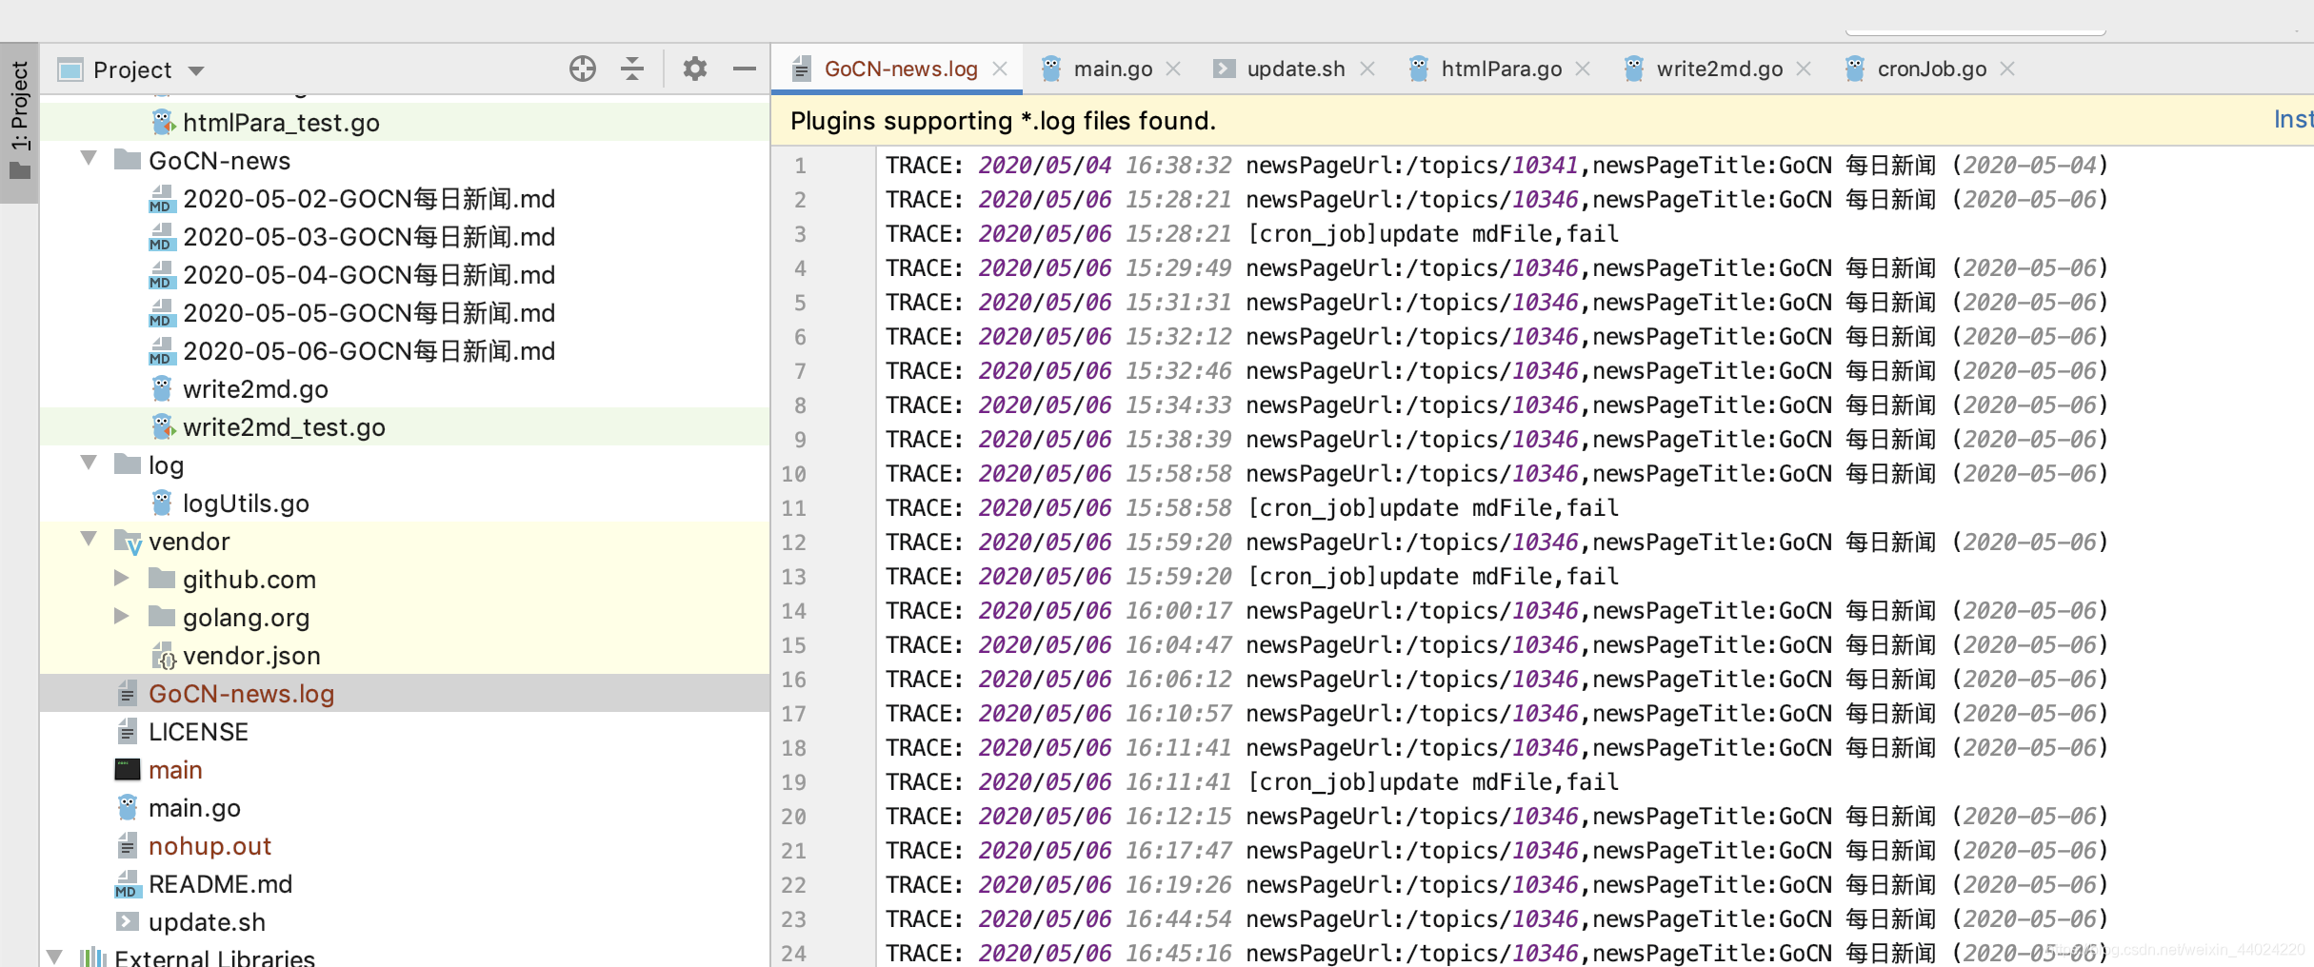Screen dimensions: 2314x967
Task: Click the vendor folder icon
Action: coord(128,541)
